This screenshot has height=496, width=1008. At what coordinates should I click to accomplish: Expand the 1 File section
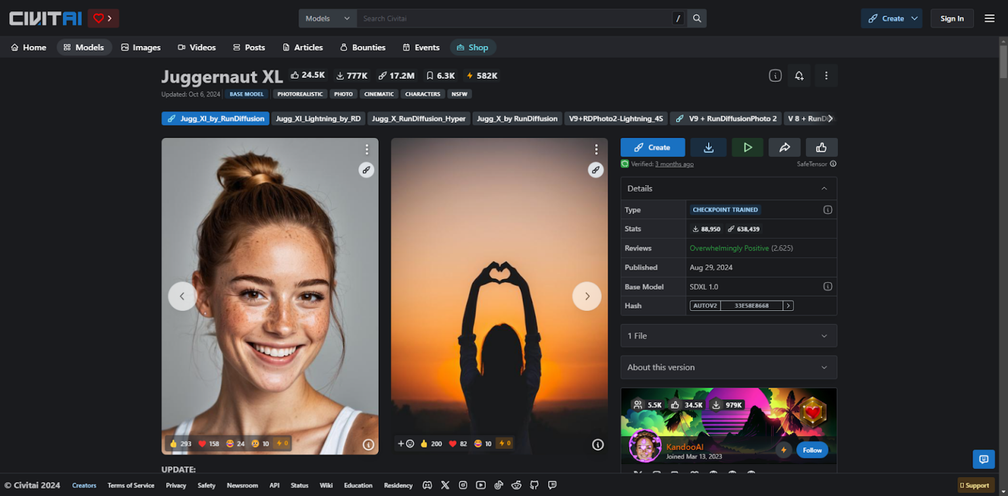coord(728,335)
